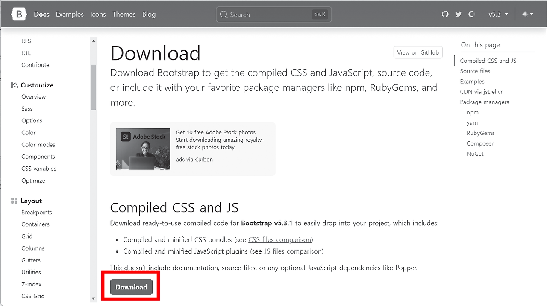Jump to npm section

[x=473, y=113]
